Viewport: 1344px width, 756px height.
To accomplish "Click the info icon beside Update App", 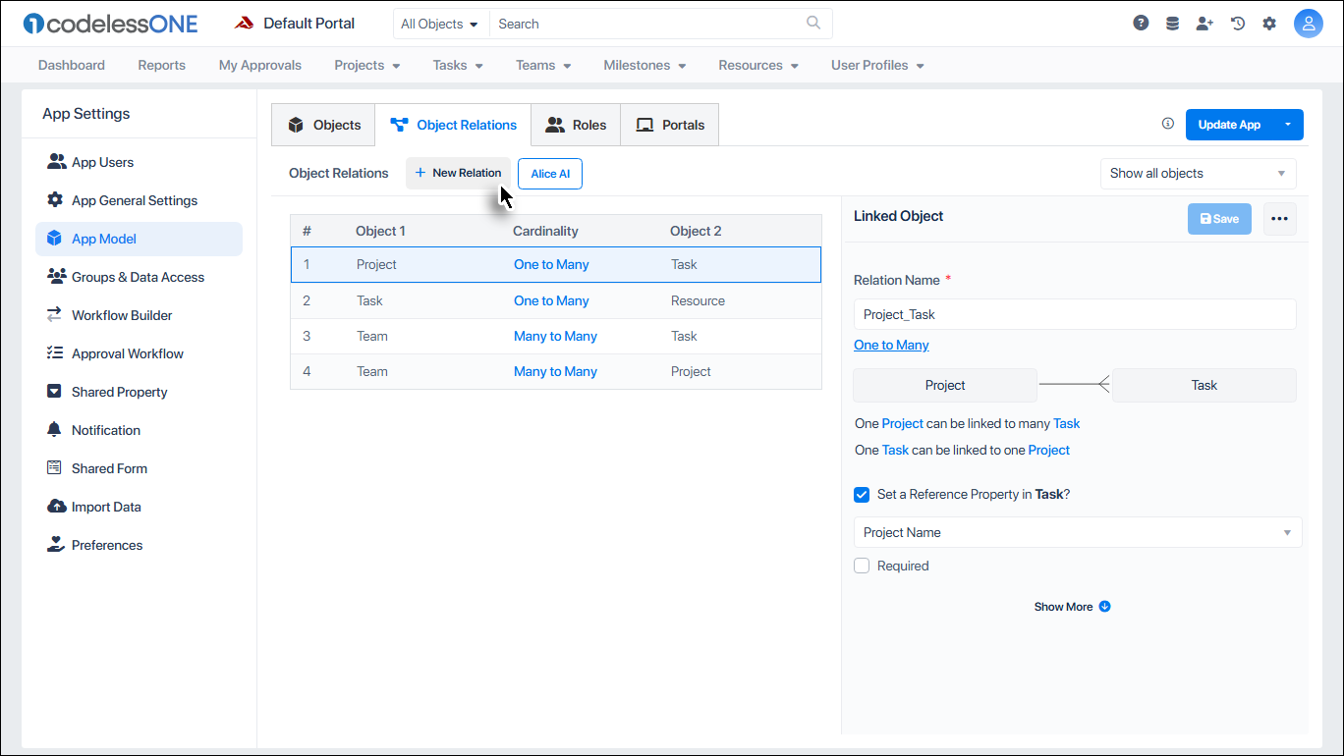I will [x=1167, y=124].
